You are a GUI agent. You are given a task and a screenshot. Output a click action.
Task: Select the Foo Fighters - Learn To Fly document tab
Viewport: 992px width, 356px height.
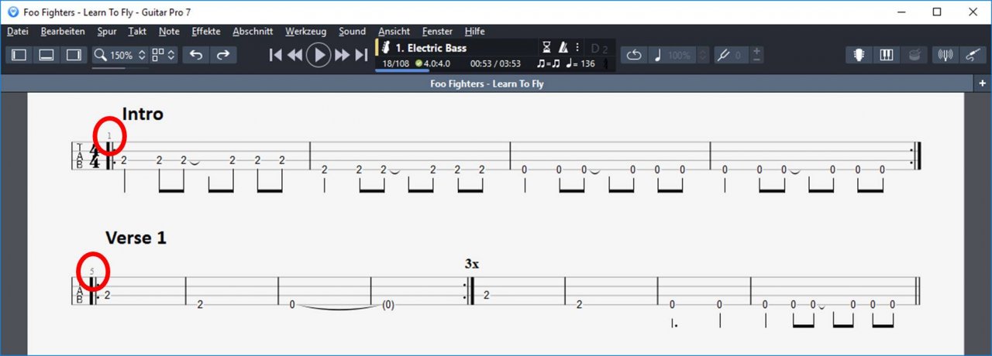[487, 84]
